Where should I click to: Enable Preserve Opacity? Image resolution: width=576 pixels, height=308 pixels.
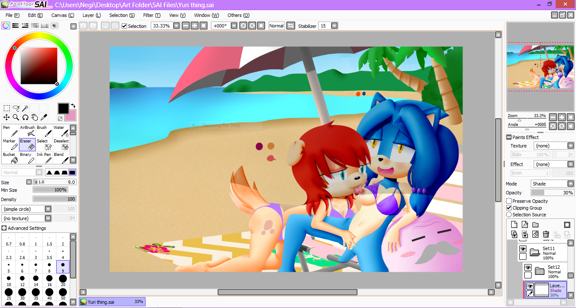[x=509, y=201]
